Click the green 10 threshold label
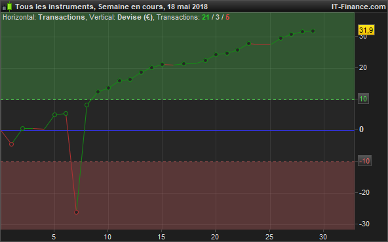 coord(363,99)
